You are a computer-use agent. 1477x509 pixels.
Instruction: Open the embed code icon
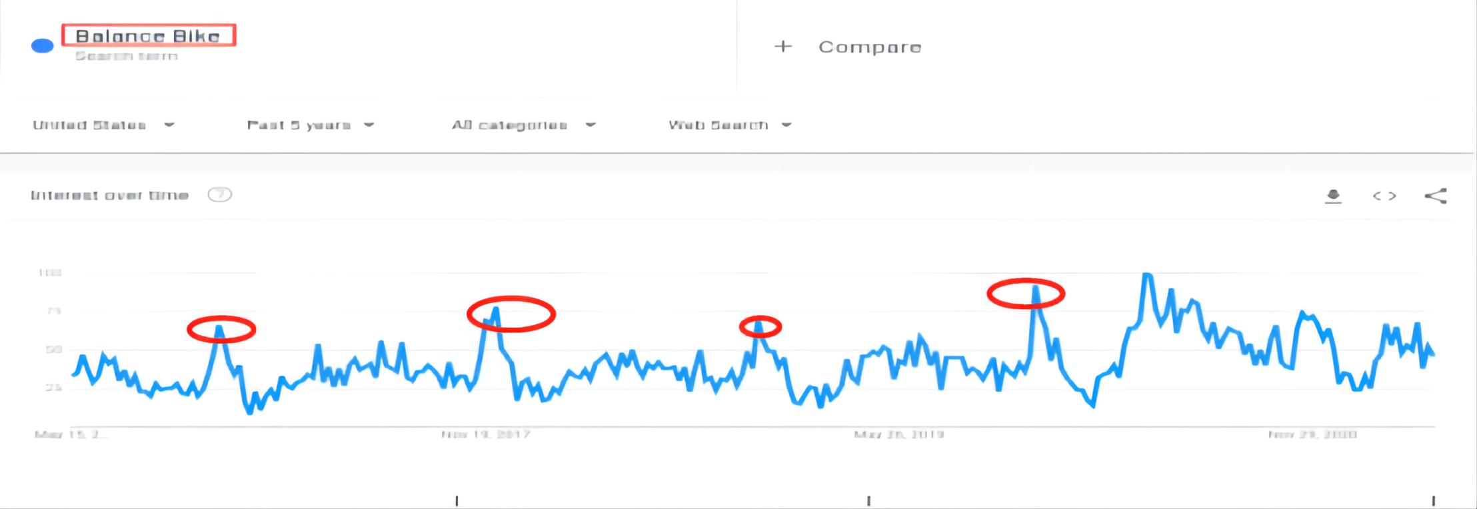click(1384, 196)
